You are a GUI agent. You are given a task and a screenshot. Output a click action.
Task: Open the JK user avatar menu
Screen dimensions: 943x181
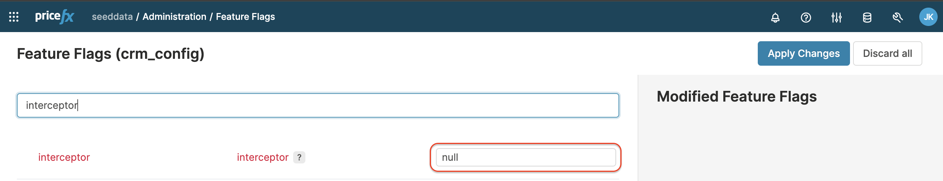coord(928,17)
